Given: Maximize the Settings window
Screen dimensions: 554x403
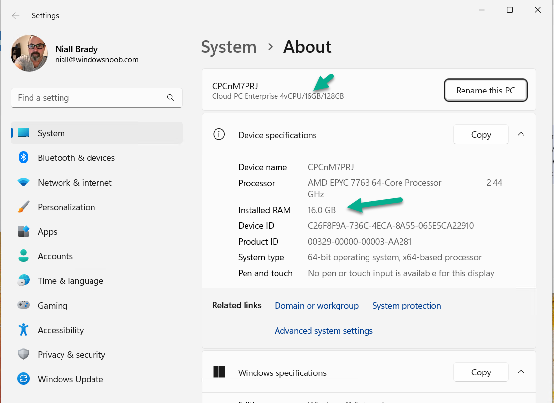Looking at the screenshot, I should tap(510, 10).
